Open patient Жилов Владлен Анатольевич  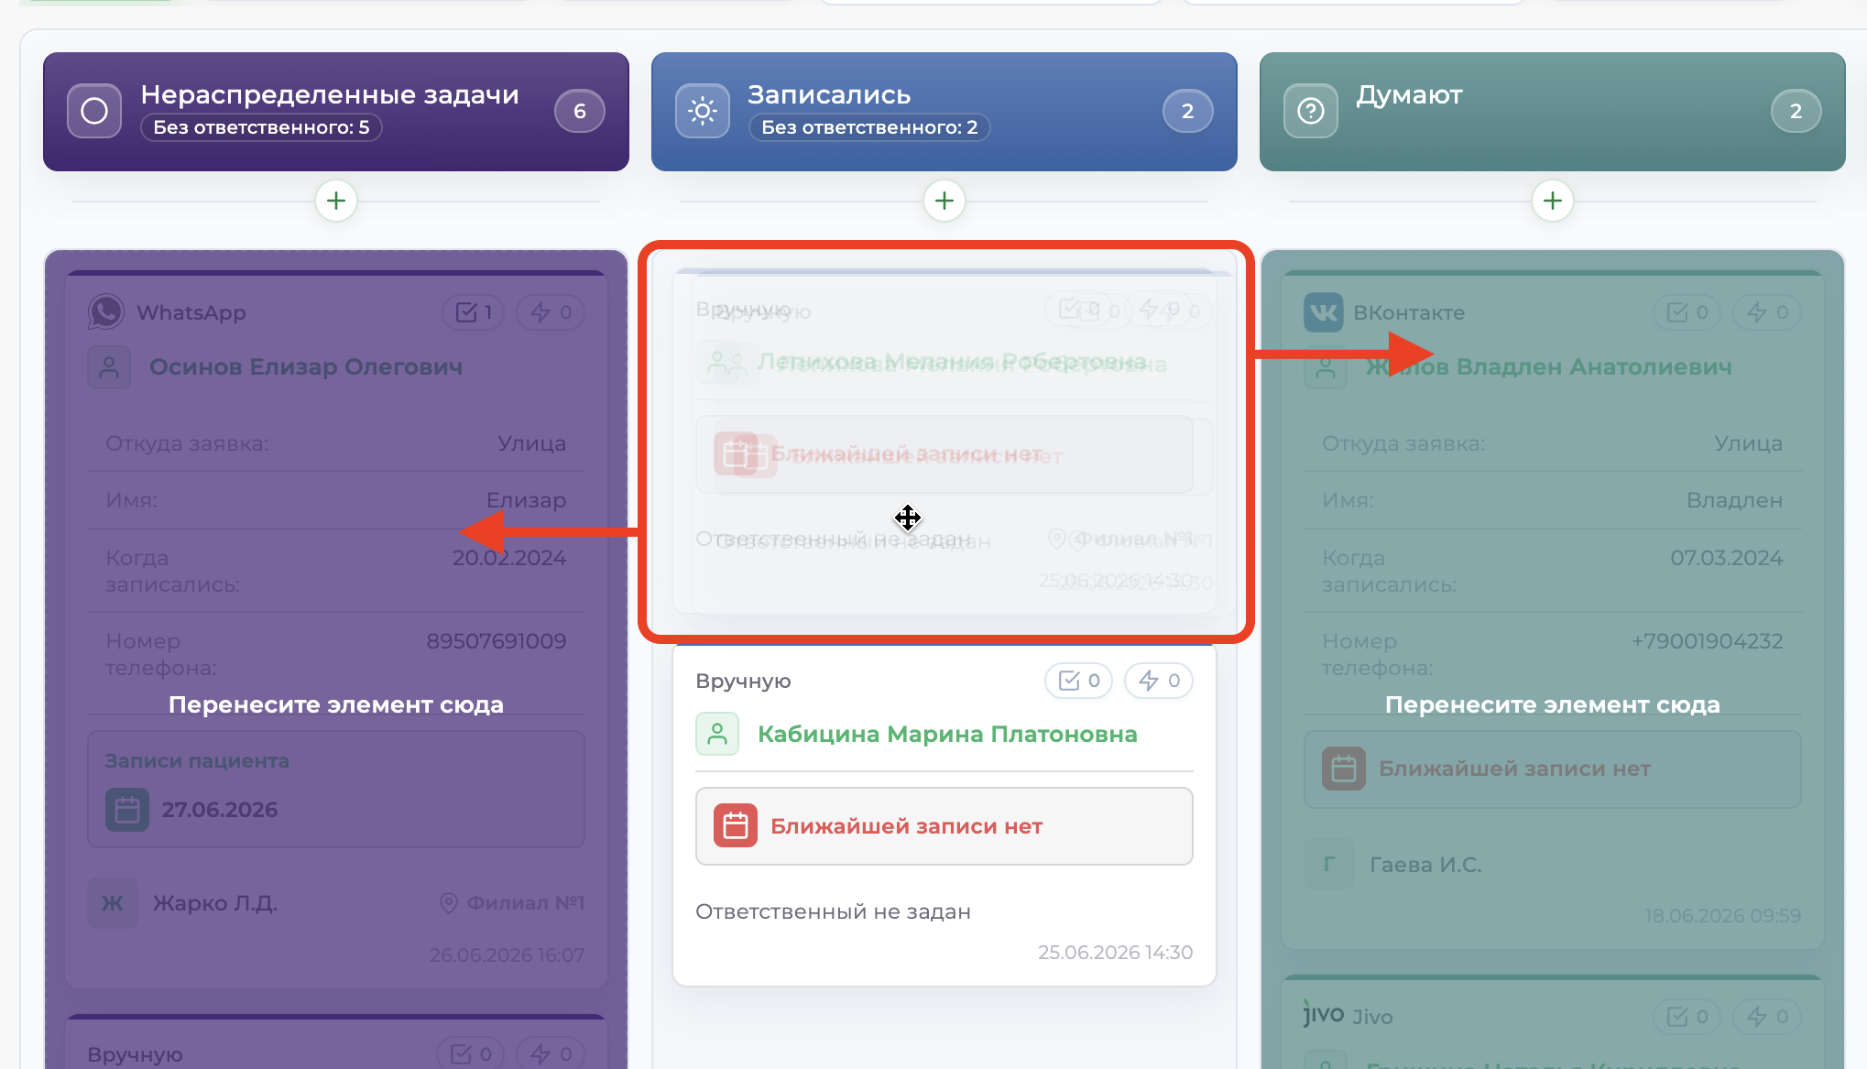click(1548, 367)
